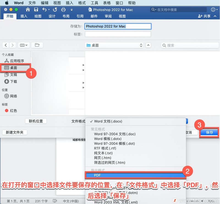Image resolution: width=220 pixels, height=204 pixels.
Task: Expand the Undo history dropdown arrow
Action: (x=49, y=10)
